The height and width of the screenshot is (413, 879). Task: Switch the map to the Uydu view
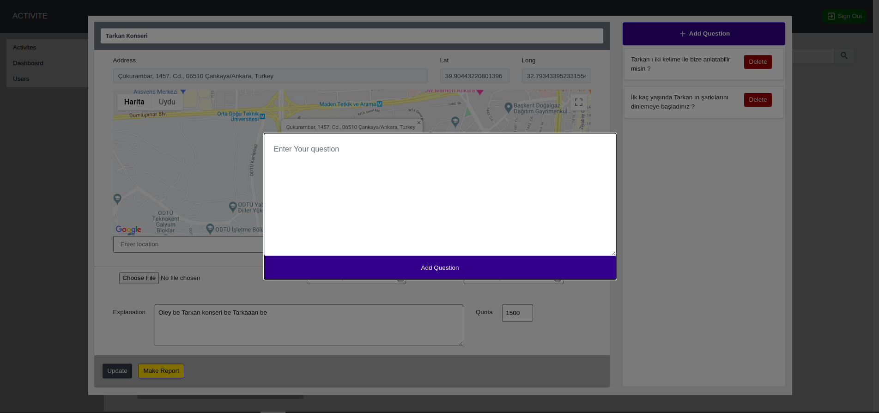point(167,102)
